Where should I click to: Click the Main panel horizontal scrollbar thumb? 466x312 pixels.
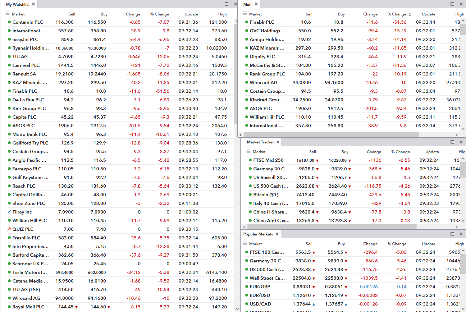331,135
